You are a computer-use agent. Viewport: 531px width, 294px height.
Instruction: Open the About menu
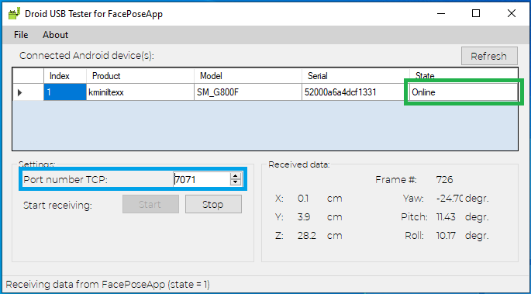[56, 35]
